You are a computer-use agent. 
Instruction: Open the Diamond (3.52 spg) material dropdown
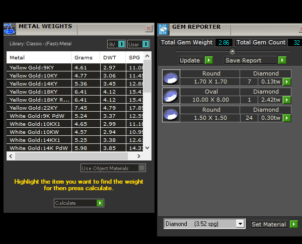(240, 224)
